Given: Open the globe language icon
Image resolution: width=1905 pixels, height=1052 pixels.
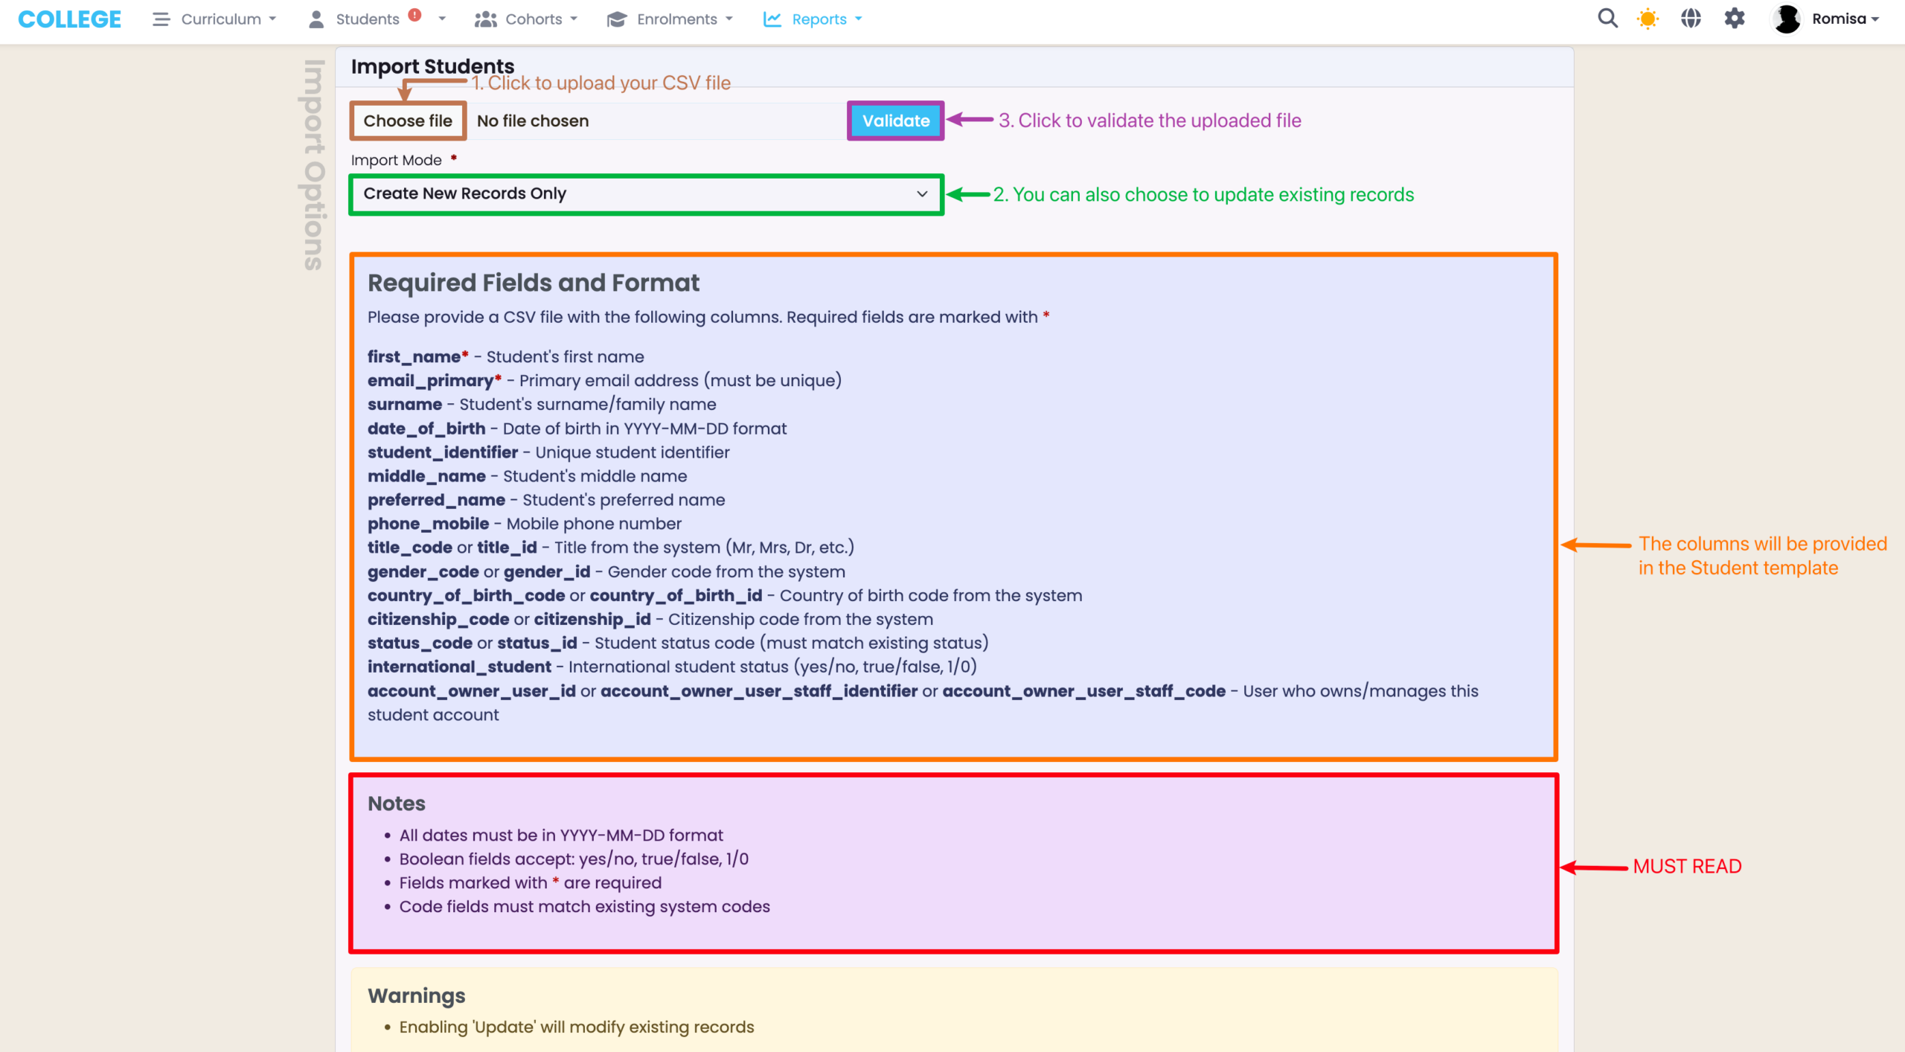Looking at the screenshot, I should 1691,19.
